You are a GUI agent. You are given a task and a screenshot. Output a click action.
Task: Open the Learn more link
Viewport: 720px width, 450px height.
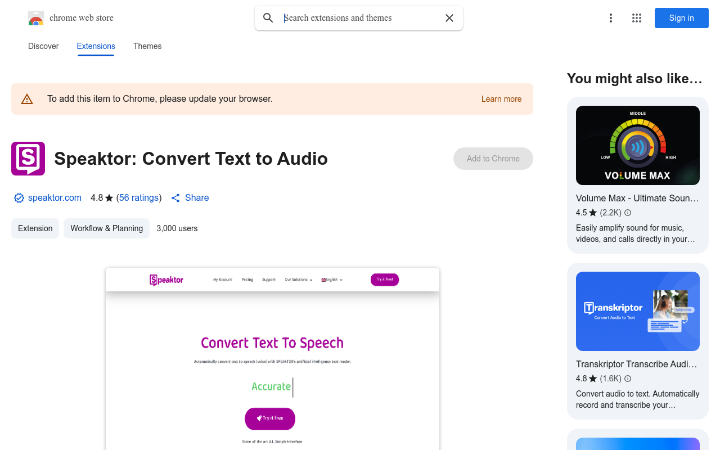click(x=501, y=99)
